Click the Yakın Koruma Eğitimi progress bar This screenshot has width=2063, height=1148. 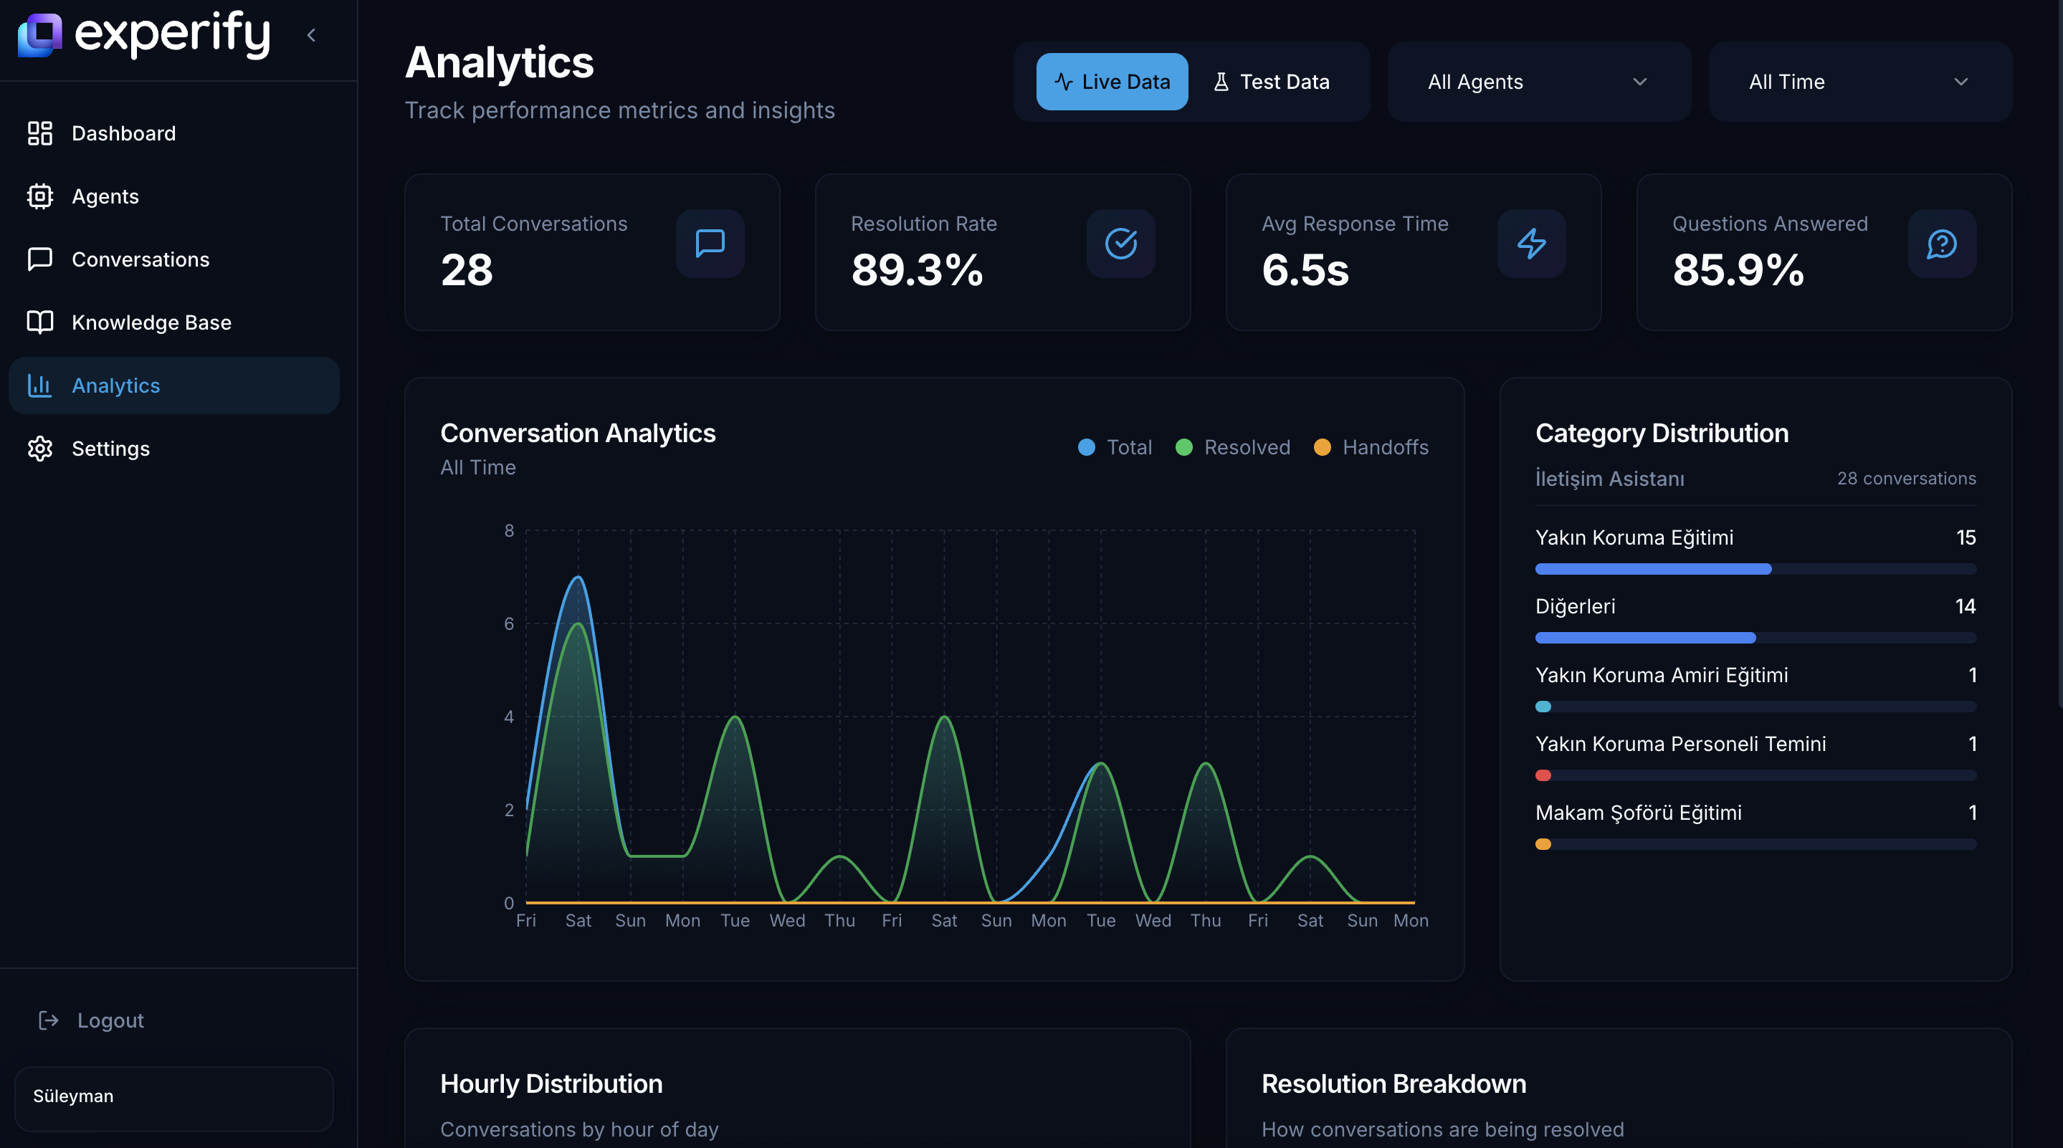(x=1755, y=568)
